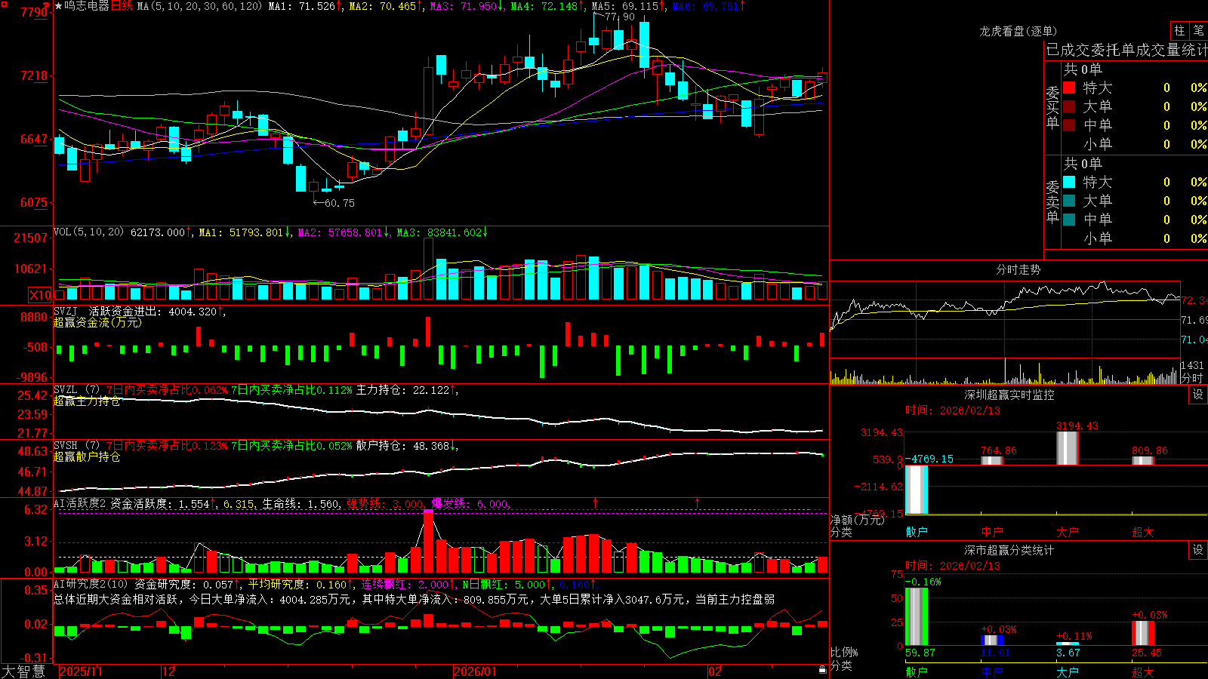Jump to the 2025/11 date marker
This screenshot has width=1208, height=679.
pyautogui.click(x=81, y=671)
